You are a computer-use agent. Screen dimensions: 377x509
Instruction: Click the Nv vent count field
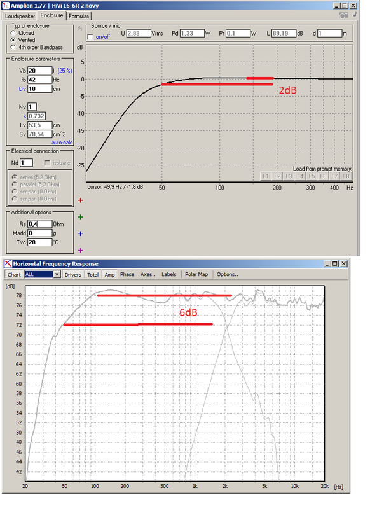(x=32, y=107)
